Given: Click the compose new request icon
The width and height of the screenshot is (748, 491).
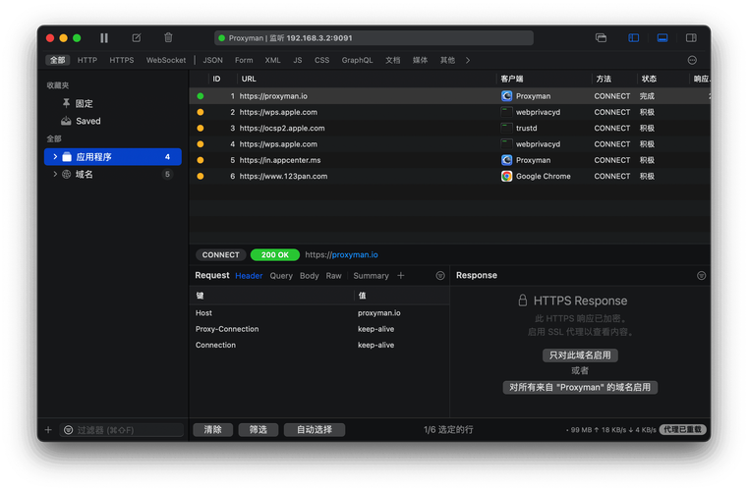Looking at the screenshot, I should pyautogui.click(x=137, y=37).
